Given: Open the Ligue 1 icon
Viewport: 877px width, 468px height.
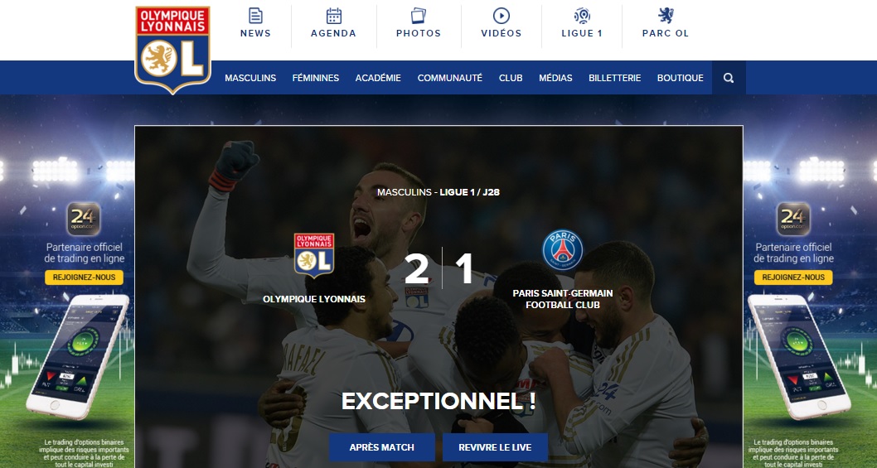Looking at the screenshot, I should click(x=582, y=16).
